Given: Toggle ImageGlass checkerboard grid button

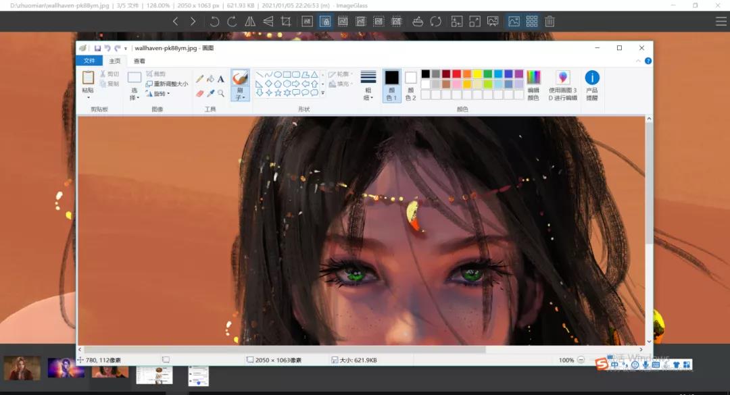Looking at the screenshot, I should click(532, 22).
